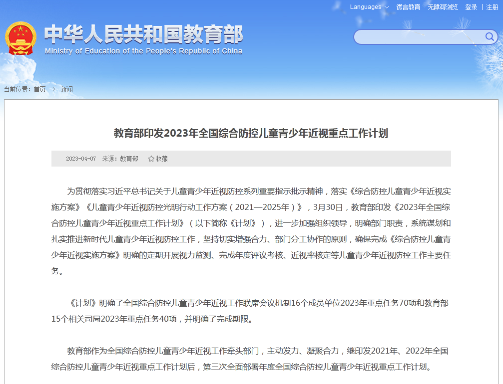Open 无障碍浏览 accessibility mode
Image resolution: width=503 pixels, height=384 pixels.
click(443, 7)
